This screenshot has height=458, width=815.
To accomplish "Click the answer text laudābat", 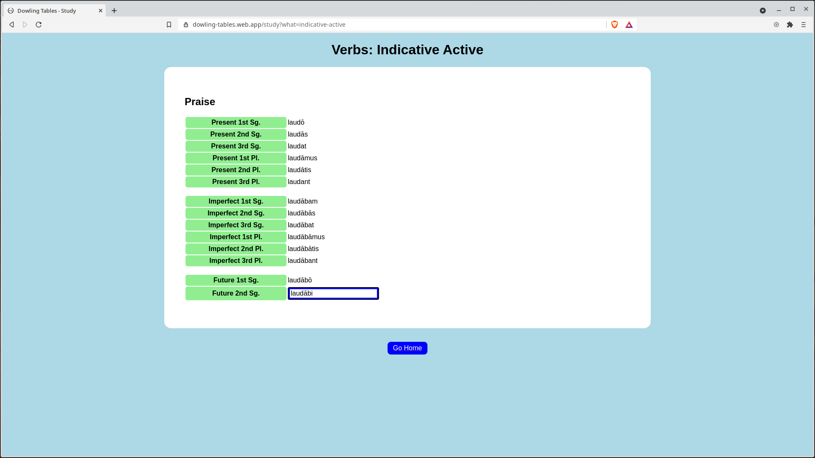I will tap(301, 225).
